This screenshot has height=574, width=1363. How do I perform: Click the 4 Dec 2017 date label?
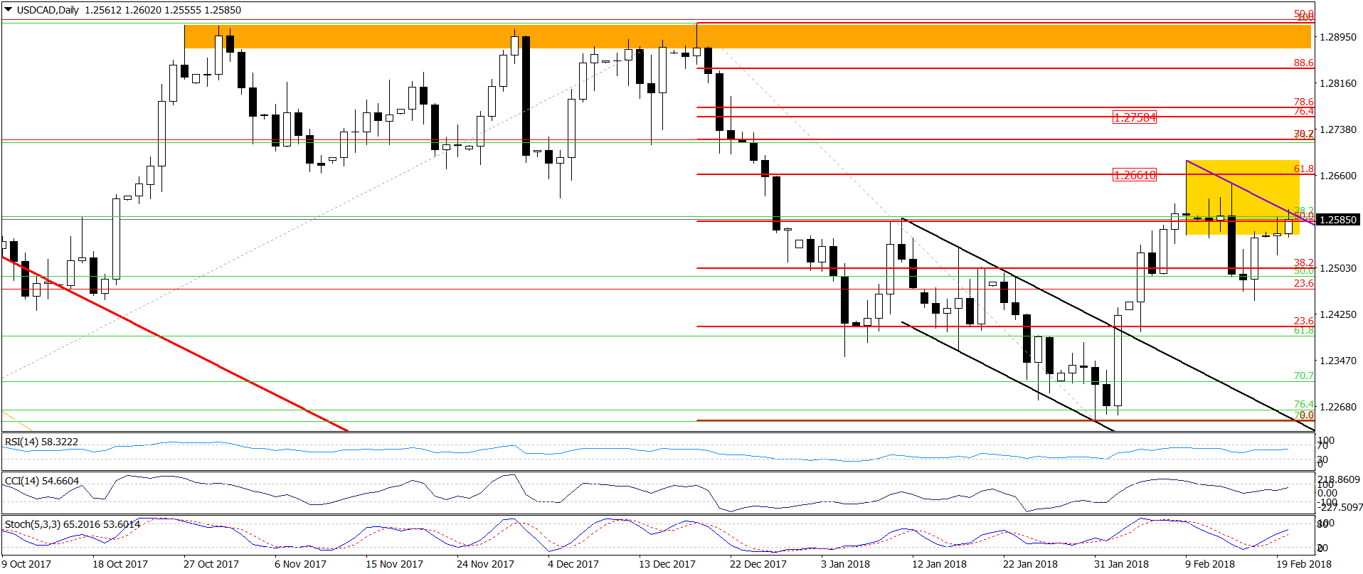coord(573,564)
